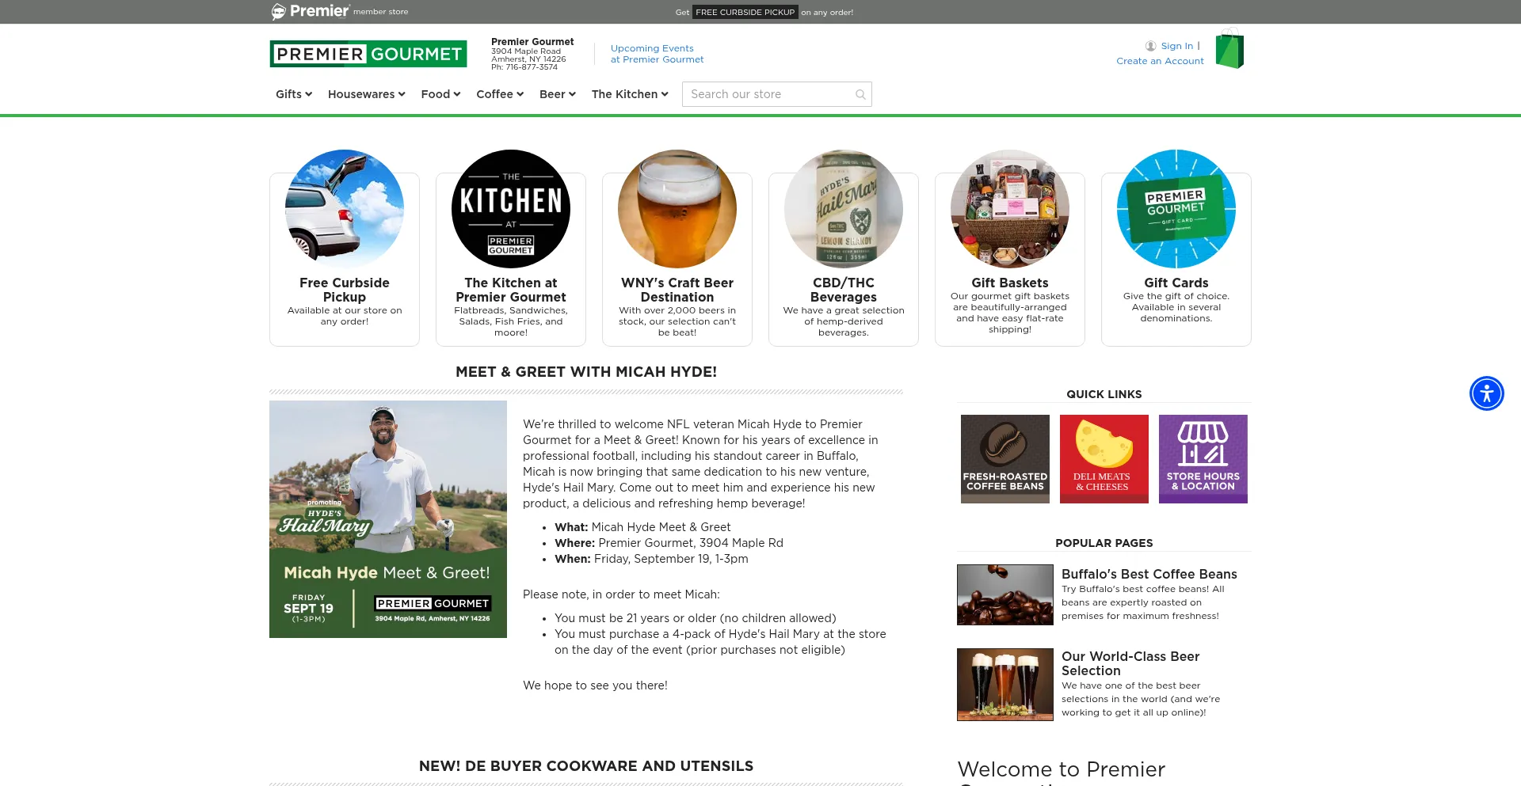Screen dimensions: 1521x786
Task: Click the Search our store field
Action: pos(768,94)
